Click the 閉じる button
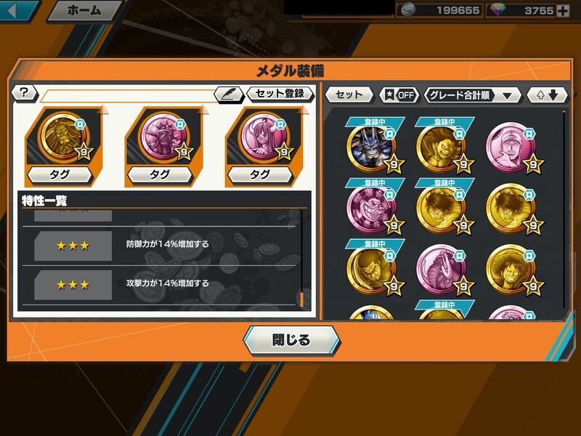Image resolution: width=581 pixels, height=436 pixels. tap(291, 340)
